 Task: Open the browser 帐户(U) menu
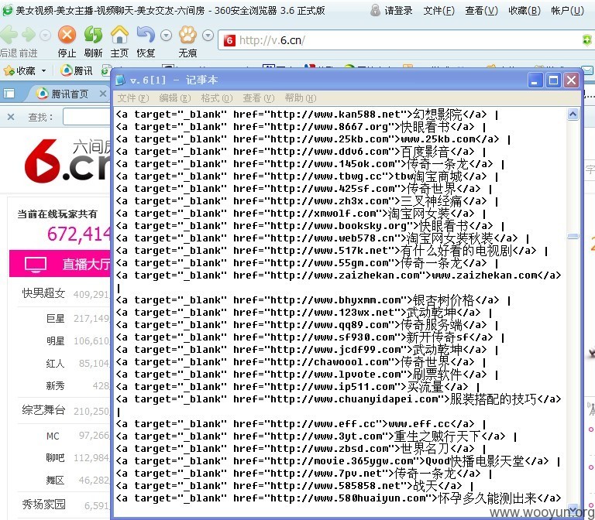567,11
